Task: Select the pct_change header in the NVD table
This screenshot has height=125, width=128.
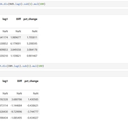Action: click(30, 19)
